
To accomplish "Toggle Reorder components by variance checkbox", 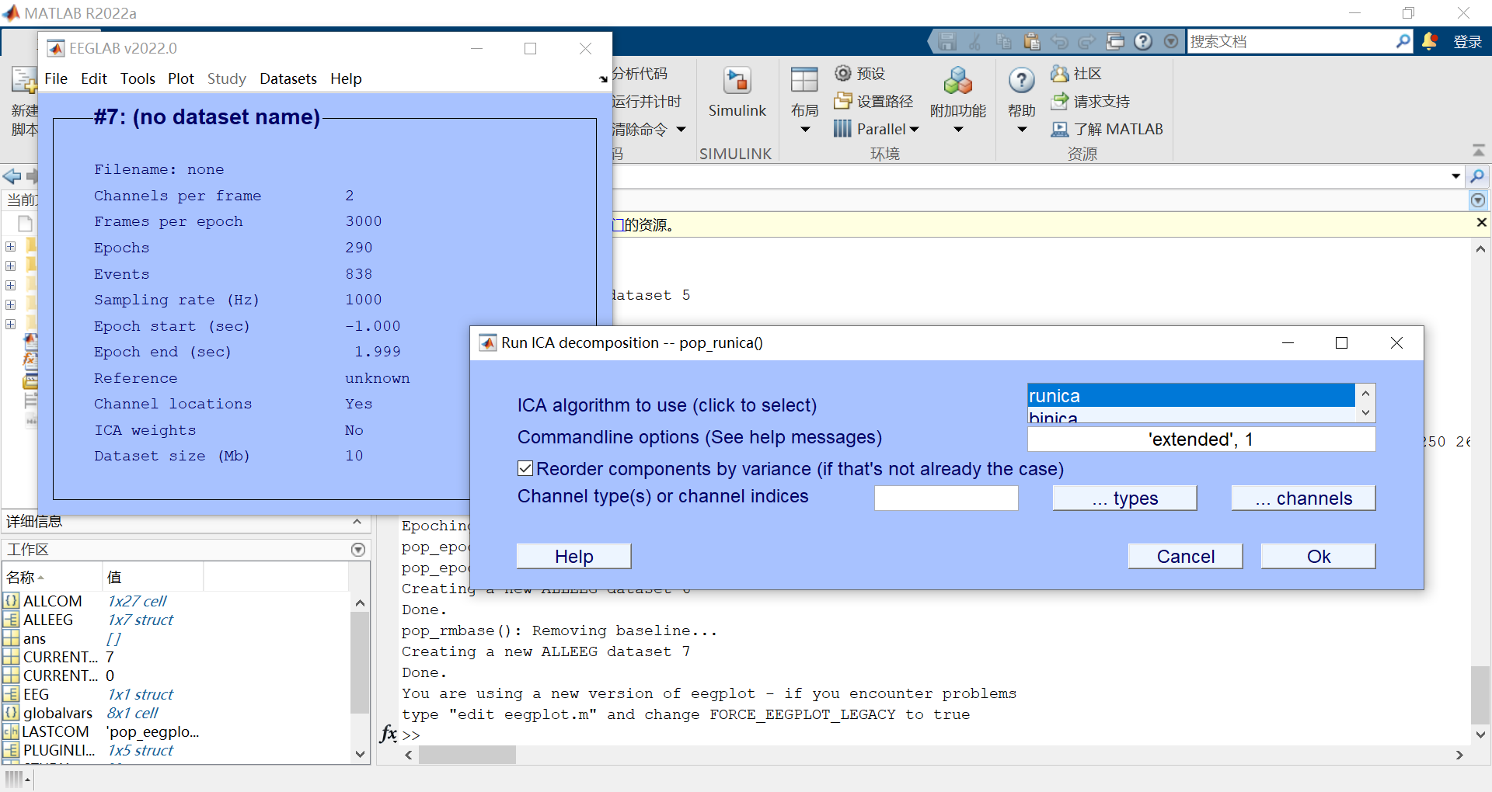I will 525,468.
